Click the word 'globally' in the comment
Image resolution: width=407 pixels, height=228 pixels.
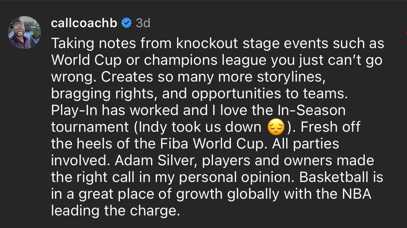pyautogui.click(x=253, y=194)
